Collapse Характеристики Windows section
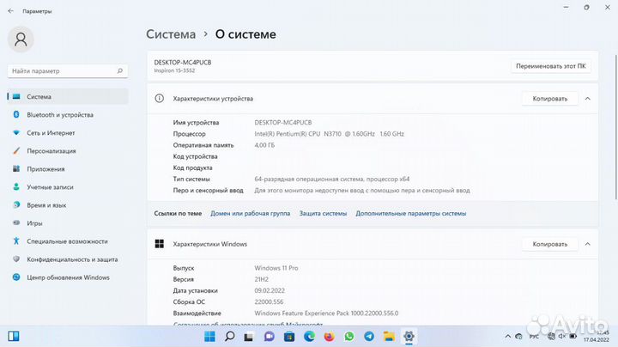This screenshot has width=618, height=347. 588,244
